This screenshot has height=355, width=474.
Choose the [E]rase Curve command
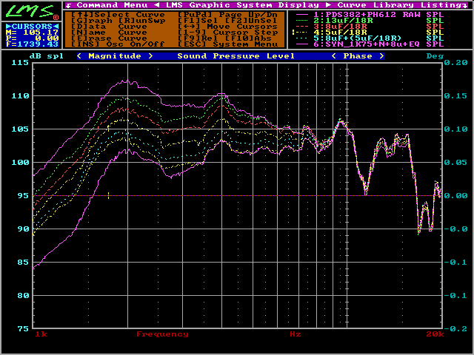tap(109, 38)
